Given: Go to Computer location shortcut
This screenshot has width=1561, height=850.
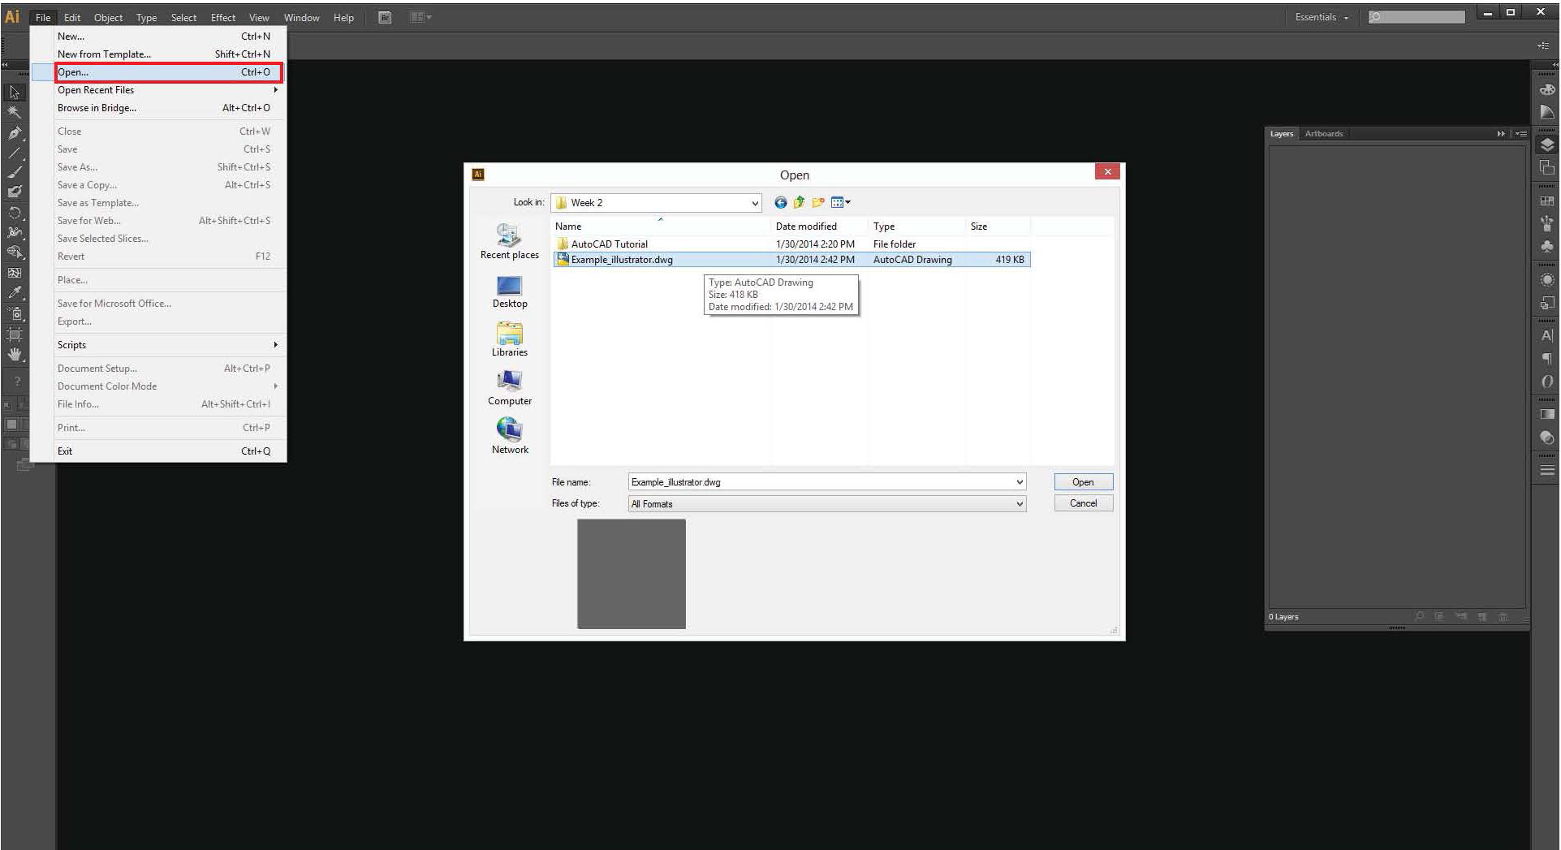Looking at the screenshot, I should point(510,388).
